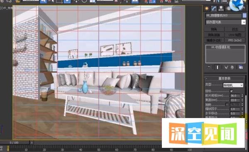Collapse the 基本参数 rollout
This screenshot has height=152, width=249.
pos(225,78)
